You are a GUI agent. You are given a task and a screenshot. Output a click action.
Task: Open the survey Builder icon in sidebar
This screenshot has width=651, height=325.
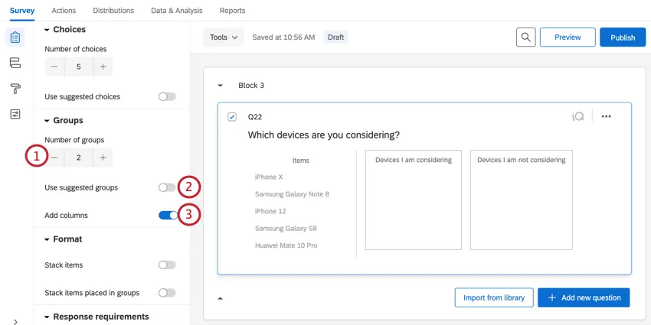click(15, 37)
